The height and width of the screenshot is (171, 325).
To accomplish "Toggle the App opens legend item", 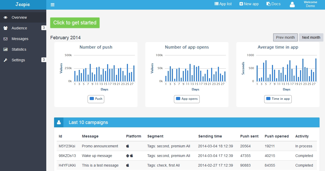I will click(187, 99).
